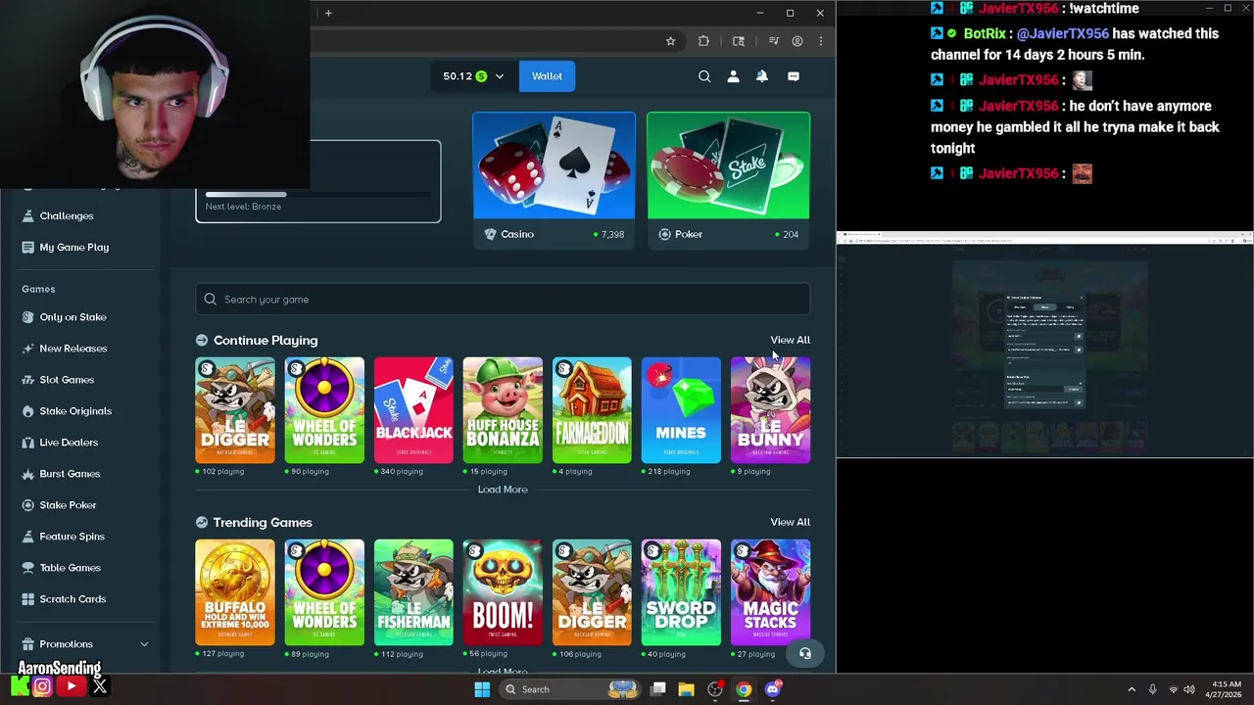Open live support headset icon
The image size is (1254, 705).
coord(805,653)
